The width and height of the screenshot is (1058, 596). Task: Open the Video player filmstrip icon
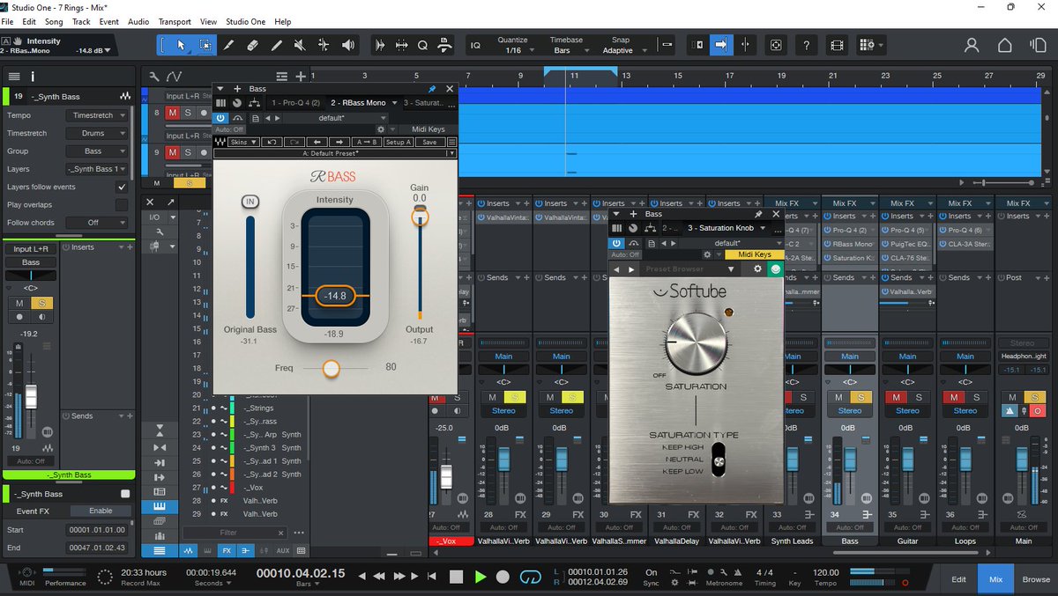(837, 45)
